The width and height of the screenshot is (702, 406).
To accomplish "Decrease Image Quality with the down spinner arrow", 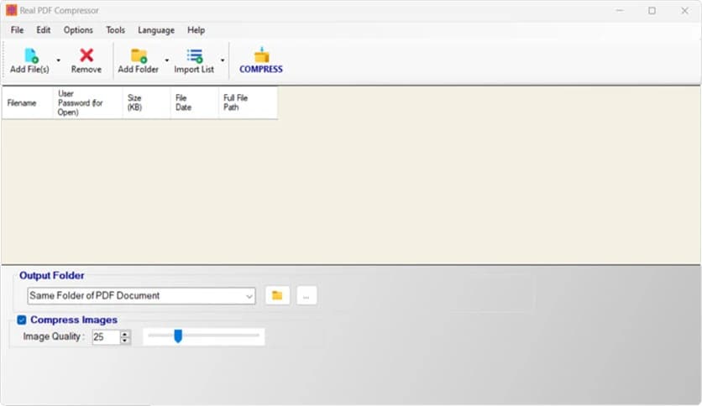I will click(x=125, y=341).
